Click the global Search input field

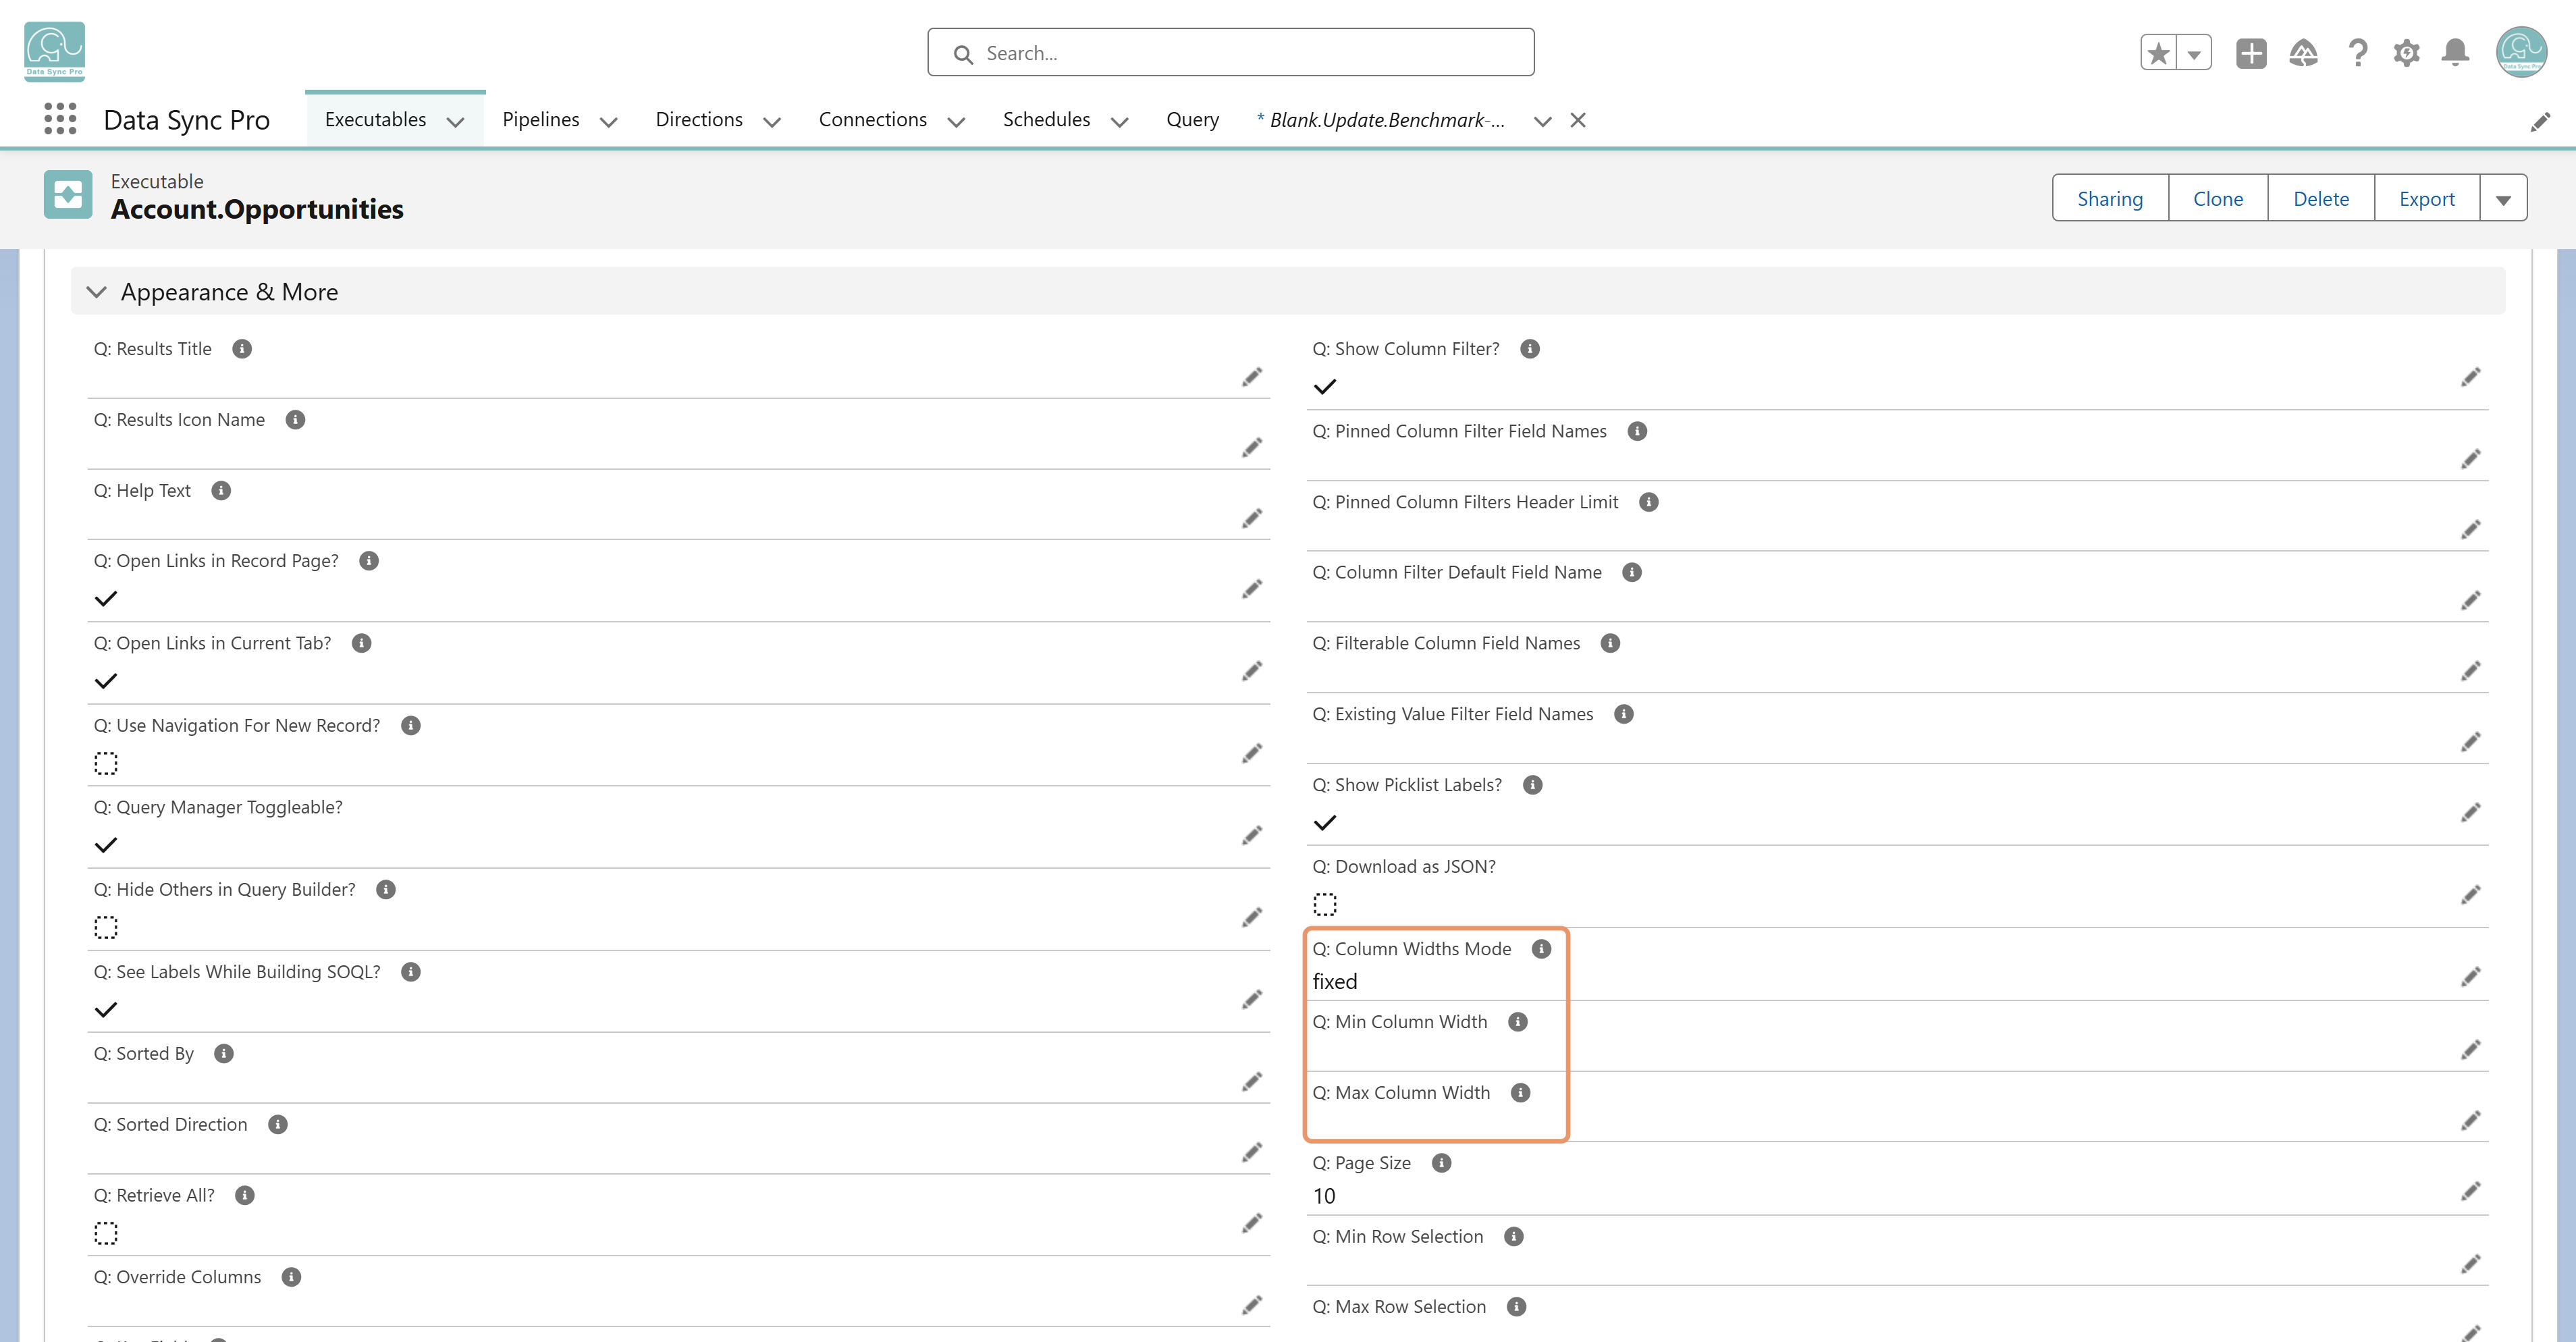1230,53
